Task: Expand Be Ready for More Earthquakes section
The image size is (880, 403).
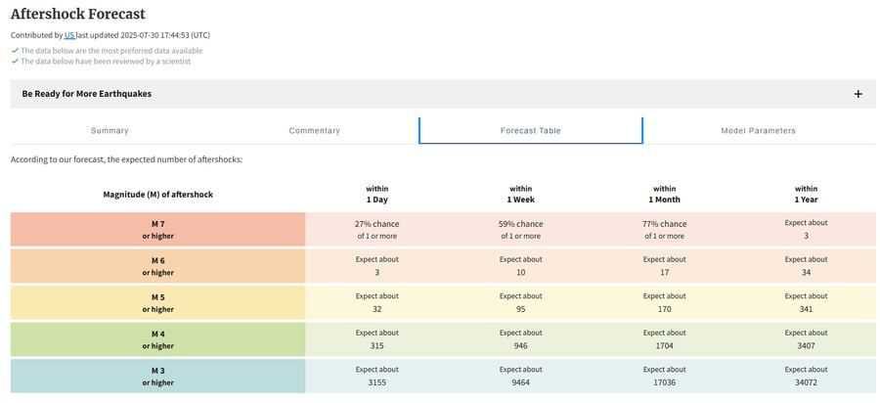Action: [x=87, y=94]
